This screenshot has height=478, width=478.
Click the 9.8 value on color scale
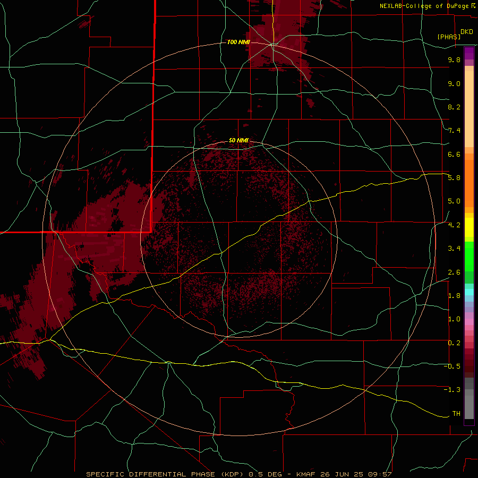(454, 59)
